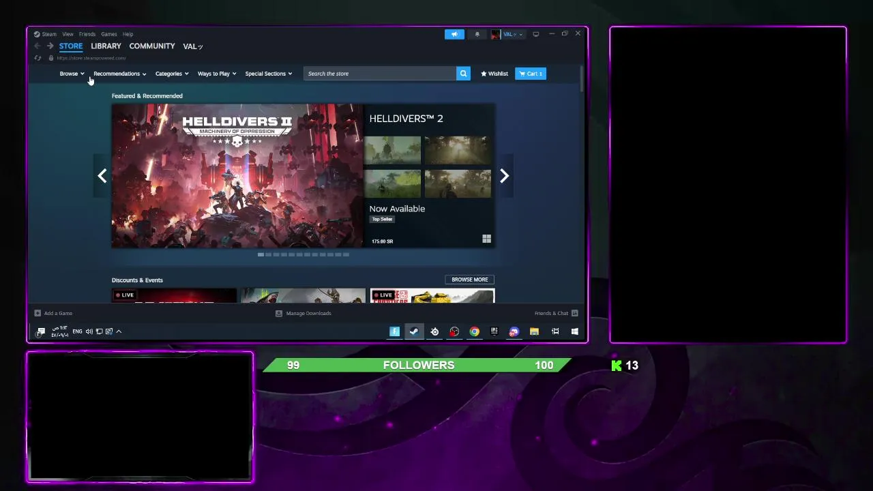
Task: Click the Top Seller tag
Action: pos(382,219)
